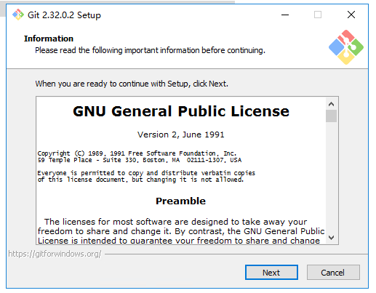376x293 pixels.
Task: Click the Version 2, June 1991 line
Action: click(x=181, y=135)
